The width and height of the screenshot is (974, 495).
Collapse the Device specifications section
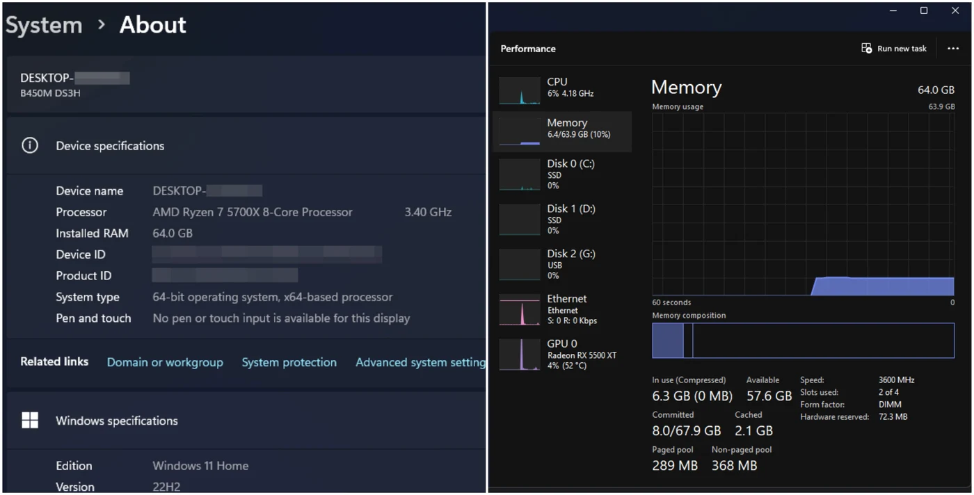pyautogui.click(x=246, y=145)
